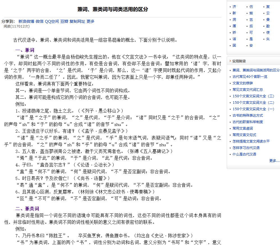This screenshot has height=246, width=280.
Task: Open the character link 诣
Action: click(x=234, y=39)
